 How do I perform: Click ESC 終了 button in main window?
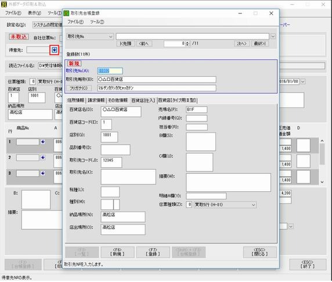308,265
